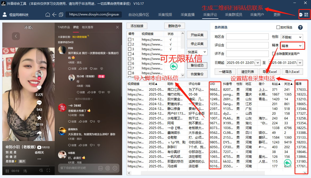The image size is (311, 178).
Task: Click the green restore arrow icon in link list
Action: pos(174,66)
